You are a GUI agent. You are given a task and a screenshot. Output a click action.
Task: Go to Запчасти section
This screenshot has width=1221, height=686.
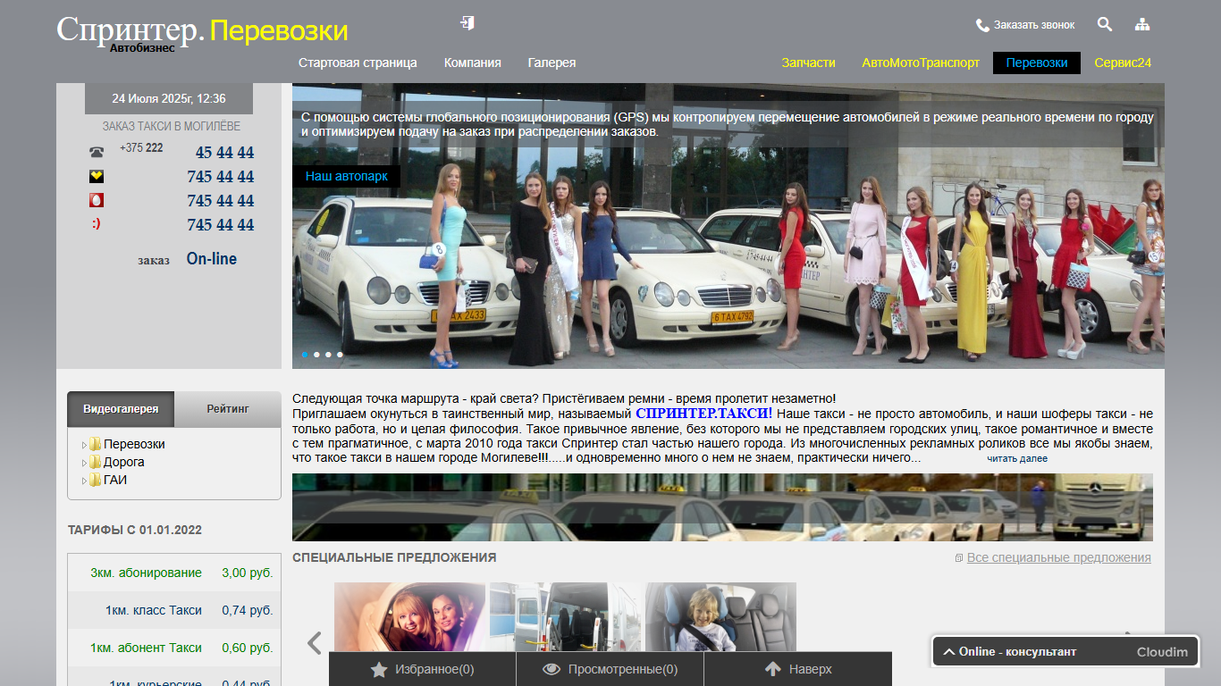[808, 63]
